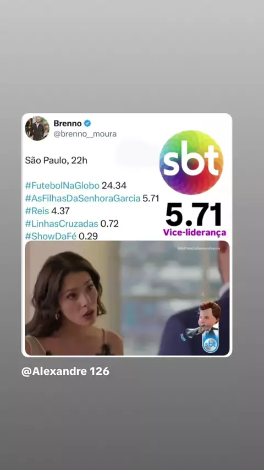This screenshot has width=264, height=470.
Task: Click the small SBT watermark badge
Action: tap(210, 344)
